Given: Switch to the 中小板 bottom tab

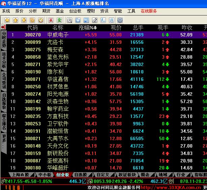Looking at the screenshot, I should click(45, 175).
